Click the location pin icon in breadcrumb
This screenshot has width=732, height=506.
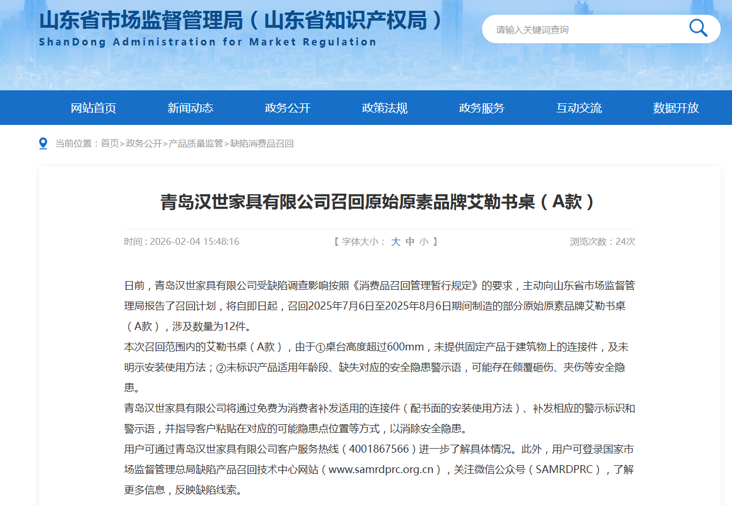[43, 144]
